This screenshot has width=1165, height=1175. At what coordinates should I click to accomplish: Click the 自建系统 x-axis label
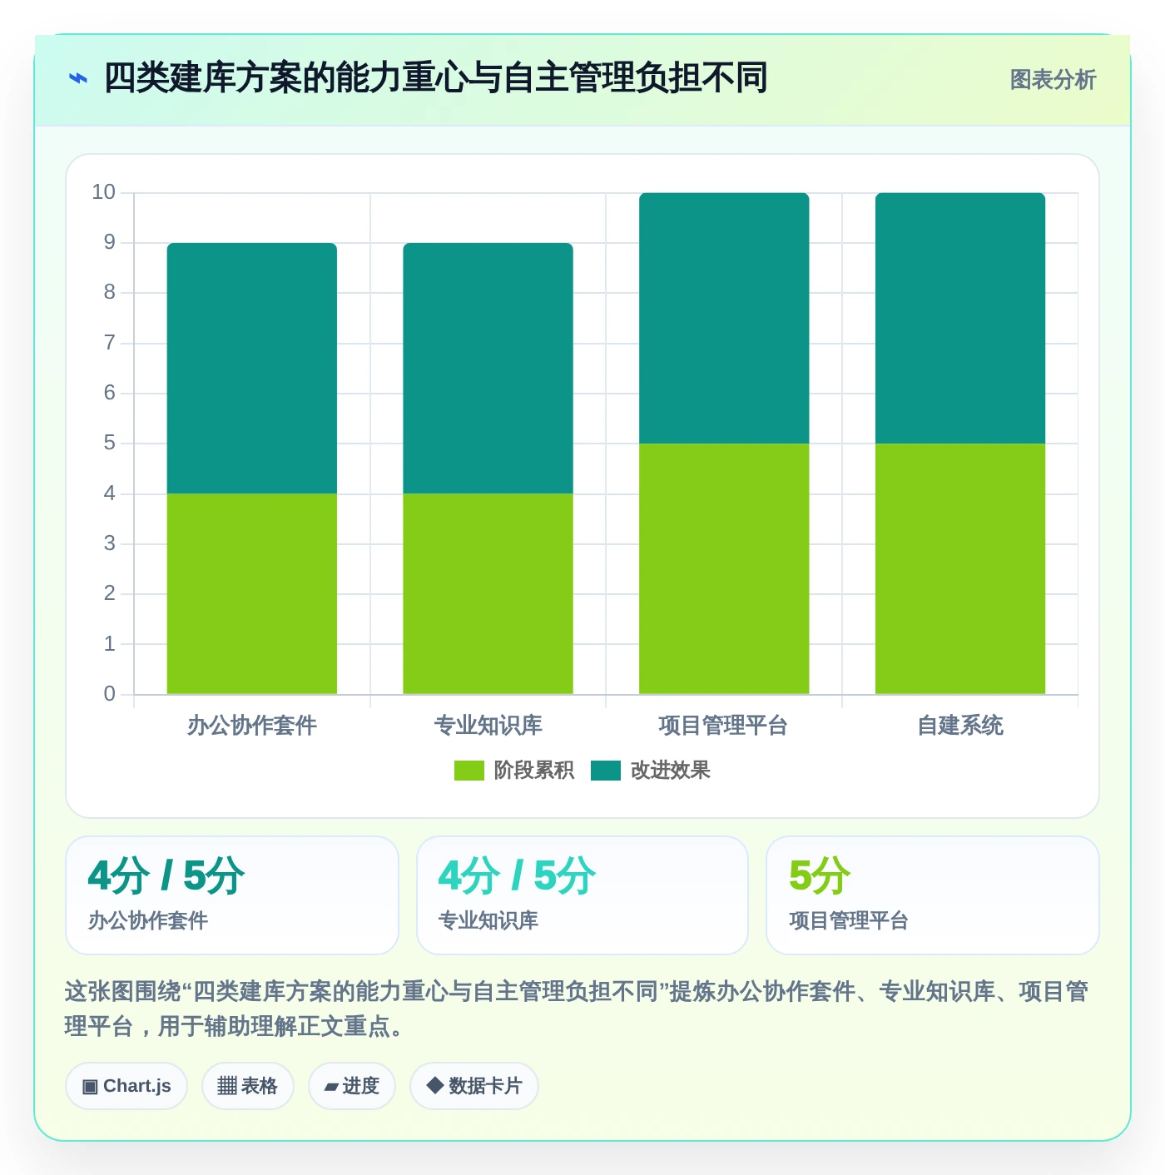coord(960,726)
